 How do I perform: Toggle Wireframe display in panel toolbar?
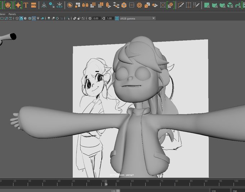tap(17, 18)
